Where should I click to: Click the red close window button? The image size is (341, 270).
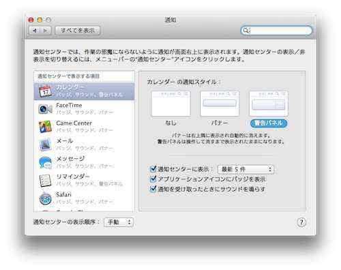coord(31,20)
